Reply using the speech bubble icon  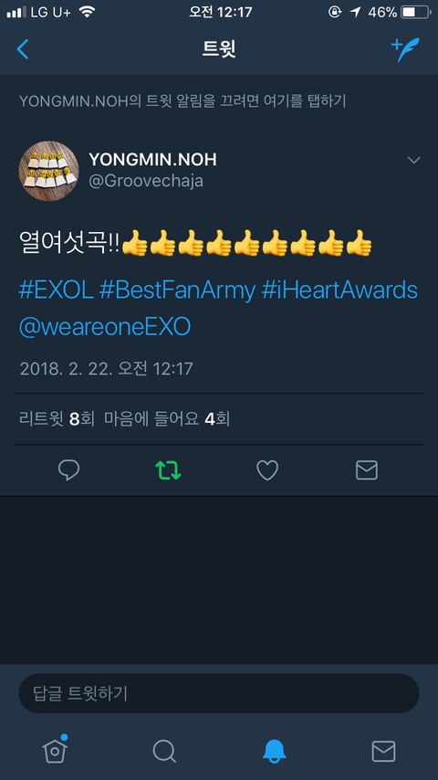point(68,470)
